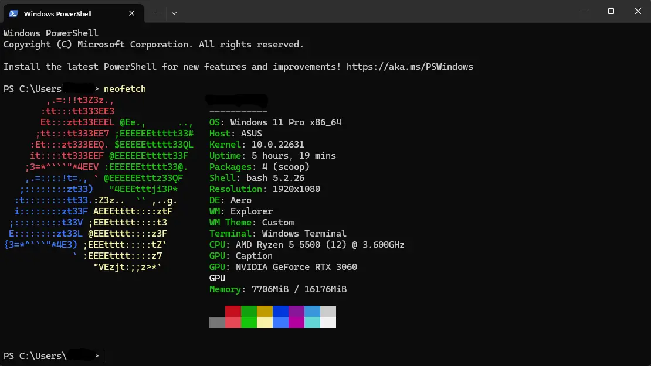
Task: Click the dark red color block
Action: click(233, 312)
